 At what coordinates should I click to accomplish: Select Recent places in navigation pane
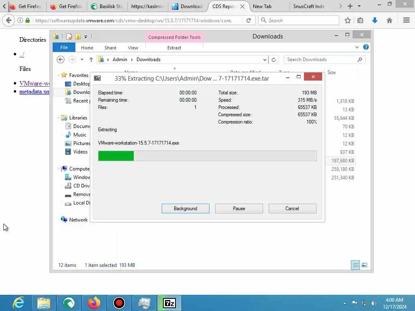click(77, 101)
